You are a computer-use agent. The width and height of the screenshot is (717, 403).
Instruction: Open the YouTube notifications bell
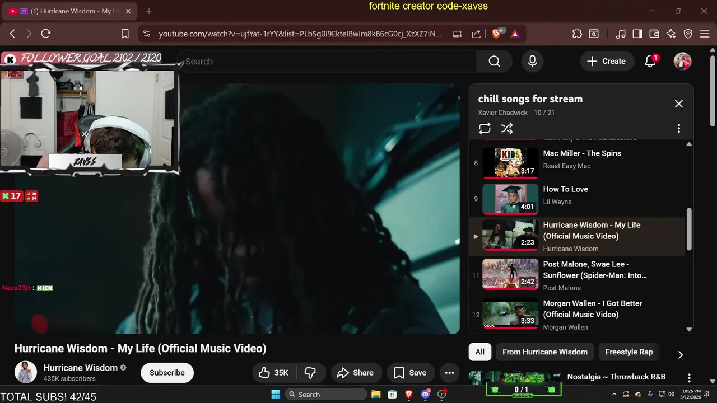pyautogui.click(x=650, y=62)
